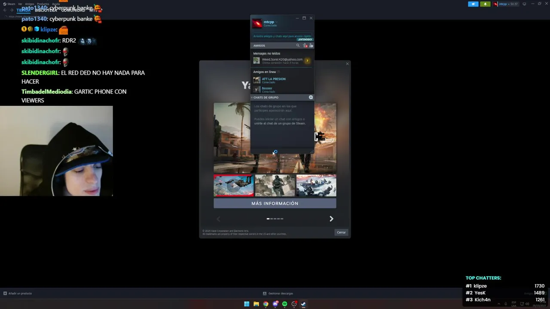Click the add a friend icon
This screenshot has width=550, height=309.
tap(311, 45)
